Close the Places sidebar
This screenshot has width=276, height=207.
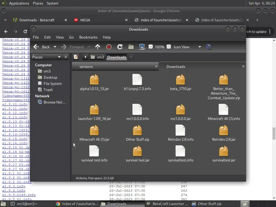tap(66, 57)
